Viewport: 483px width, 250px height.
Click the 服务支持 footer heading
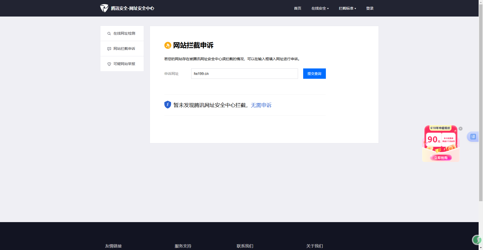(x=183, y=246)
